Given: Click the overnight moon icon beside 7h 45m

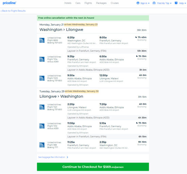Looking at the screenshot, I should tap(136, 37).
